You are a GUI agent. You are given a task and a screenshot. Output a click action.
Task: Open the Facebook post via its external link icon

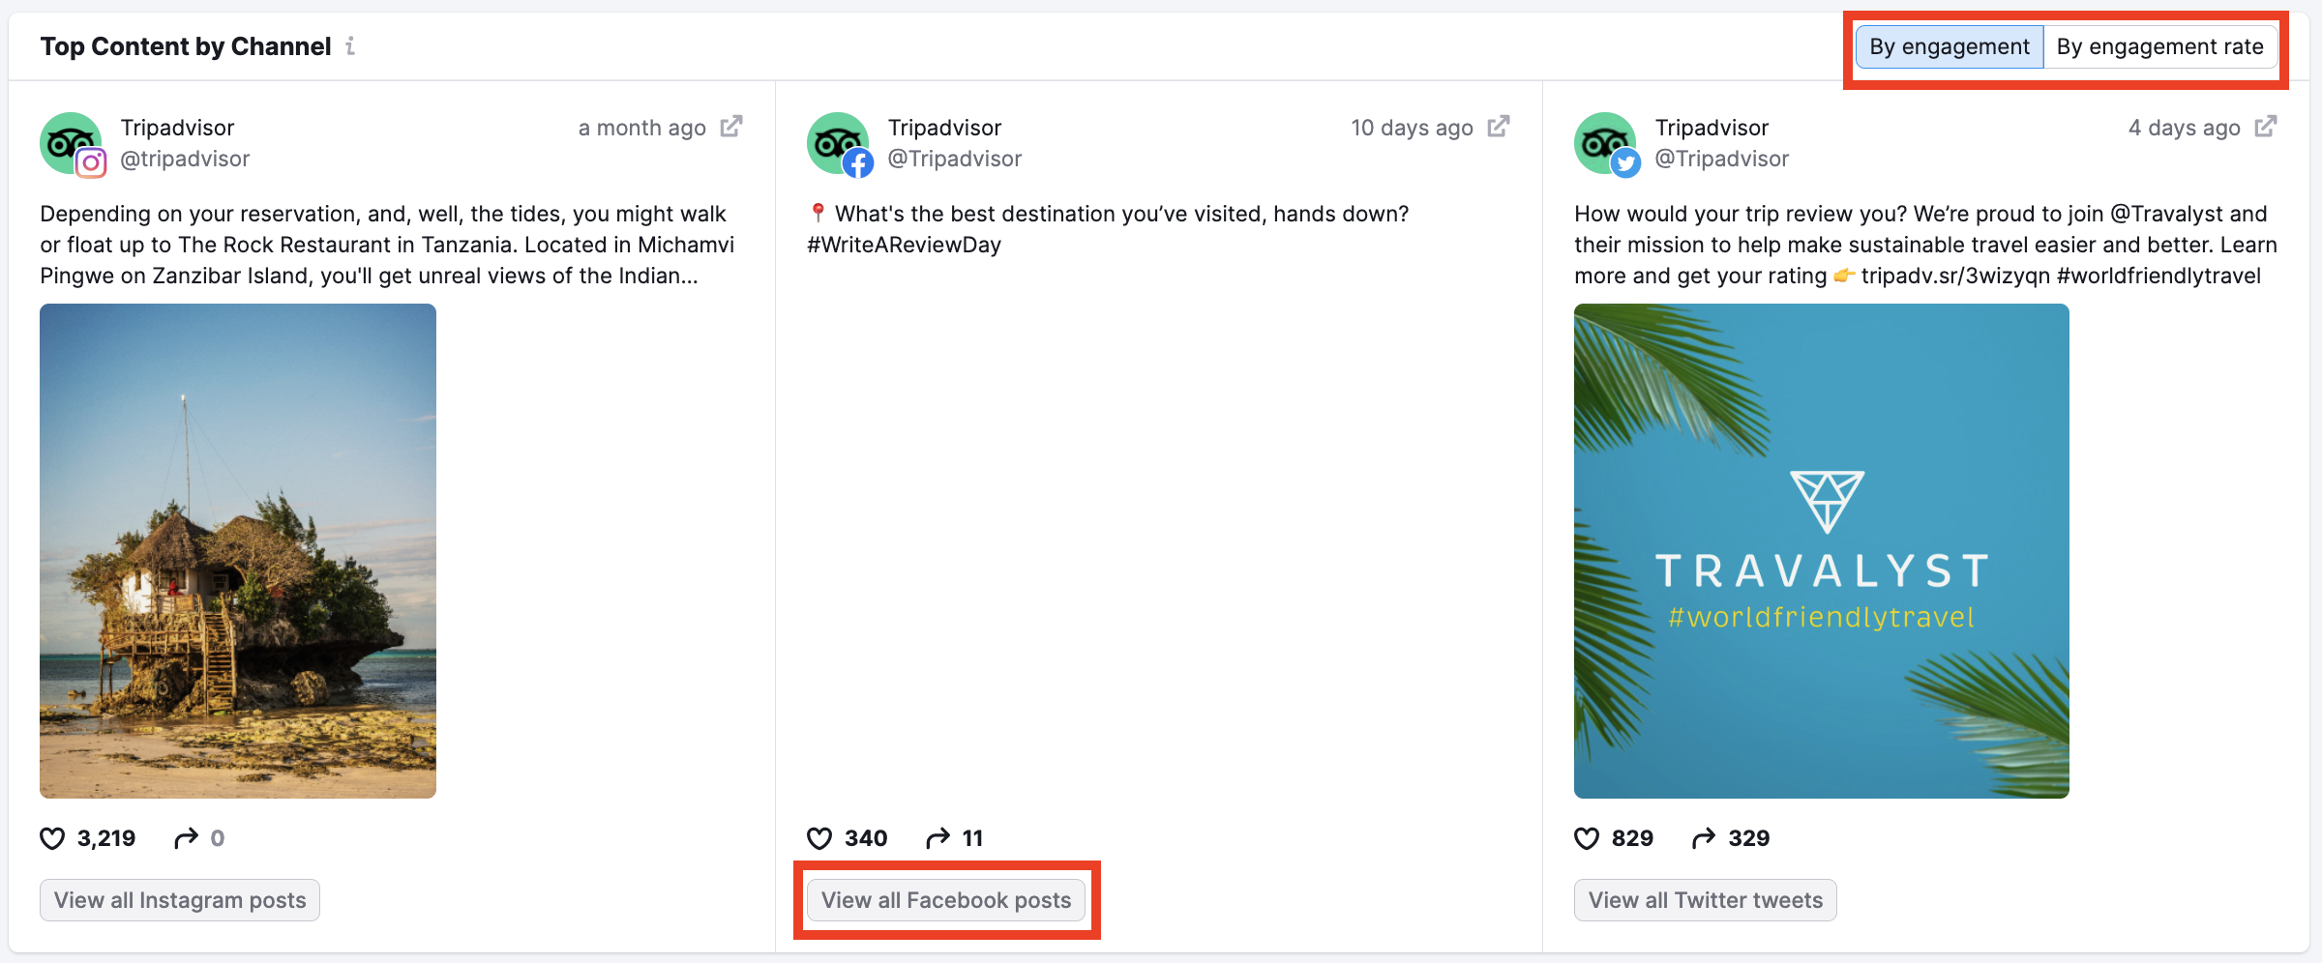[1498, 126]
